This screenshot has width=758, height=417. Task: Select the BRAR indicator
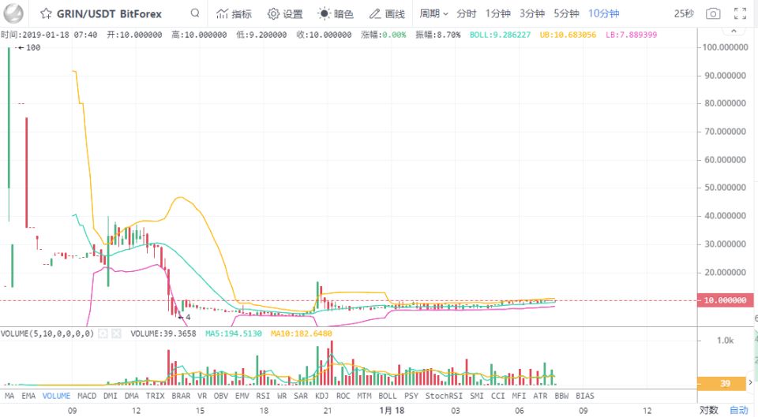[181, 396]
